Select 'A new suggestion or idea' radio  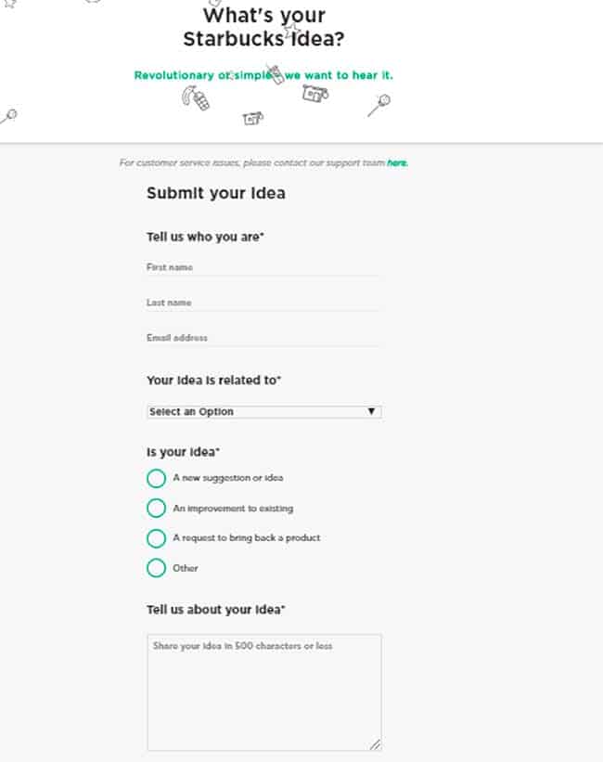pos(156,478)
